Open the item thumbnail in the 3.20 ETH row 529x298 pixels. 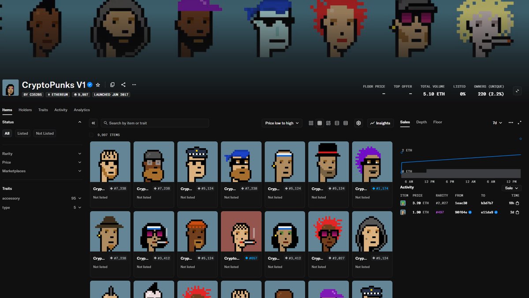pos(403,203)
